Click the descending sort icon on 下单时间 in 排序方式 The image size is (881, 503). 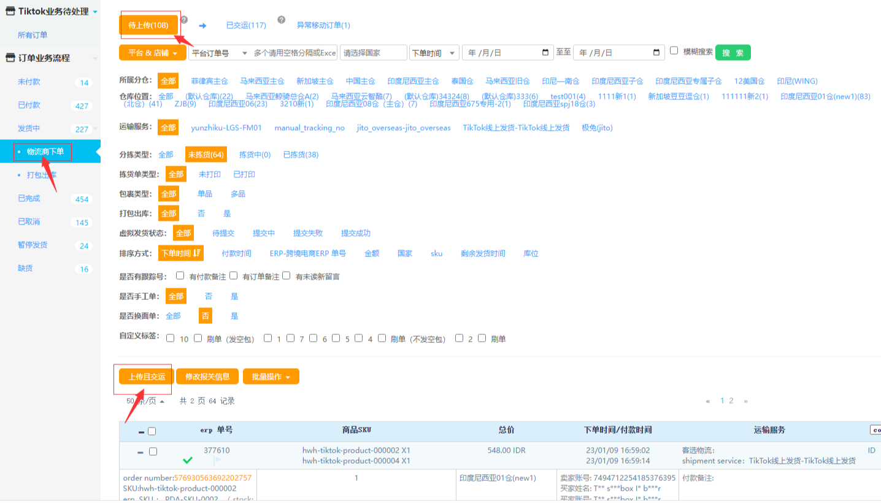[x=197, y=253]
